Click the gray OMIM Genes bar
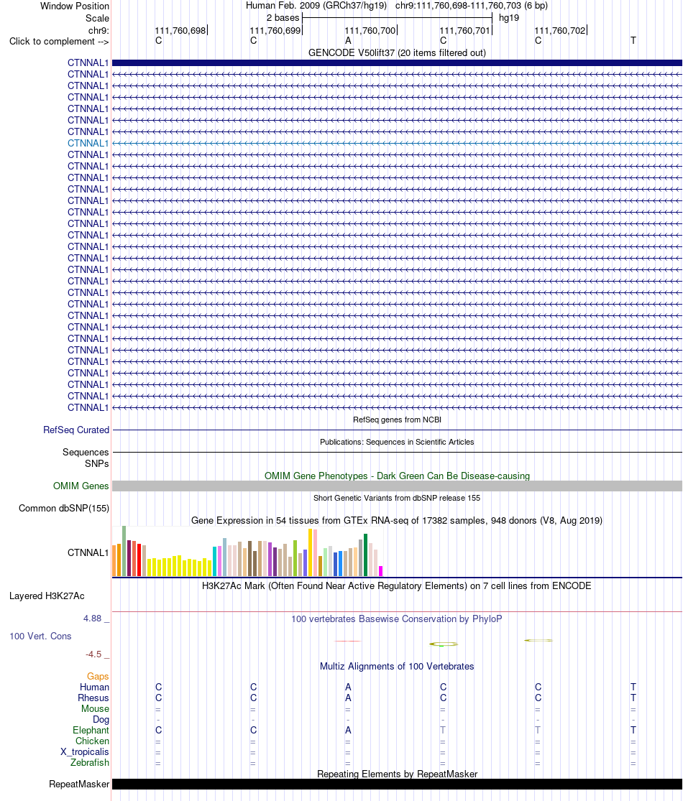683x801 pixels. pos(397,486)
